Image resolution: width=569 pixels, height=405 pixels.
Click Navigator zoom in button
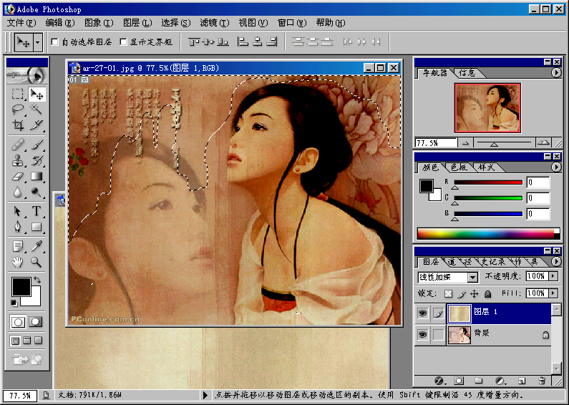point(543,143)
